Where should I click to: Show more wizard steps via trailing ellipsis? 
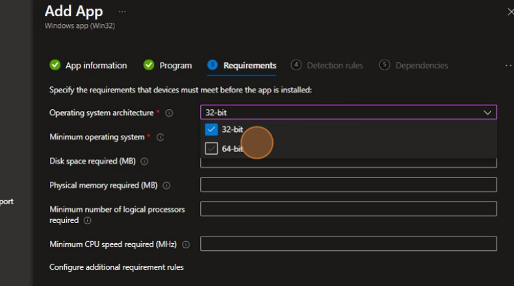click(508, 66)
